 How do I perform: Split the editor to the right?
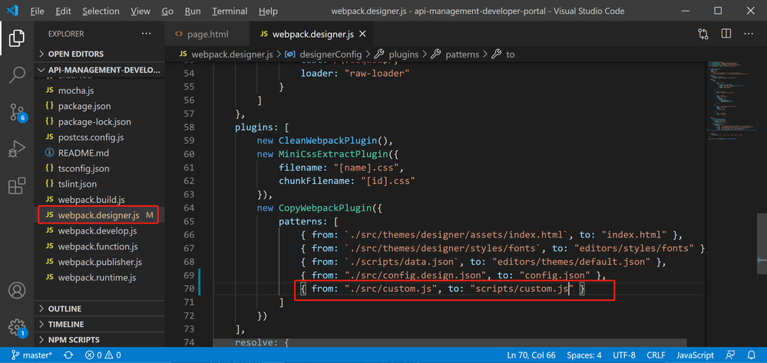point(726,34)
